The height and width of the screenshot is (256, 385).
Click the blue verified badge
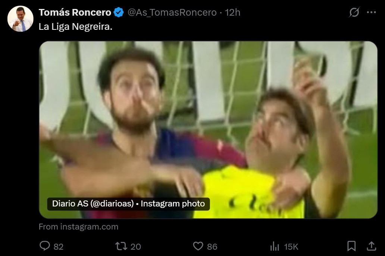[119, 12]
